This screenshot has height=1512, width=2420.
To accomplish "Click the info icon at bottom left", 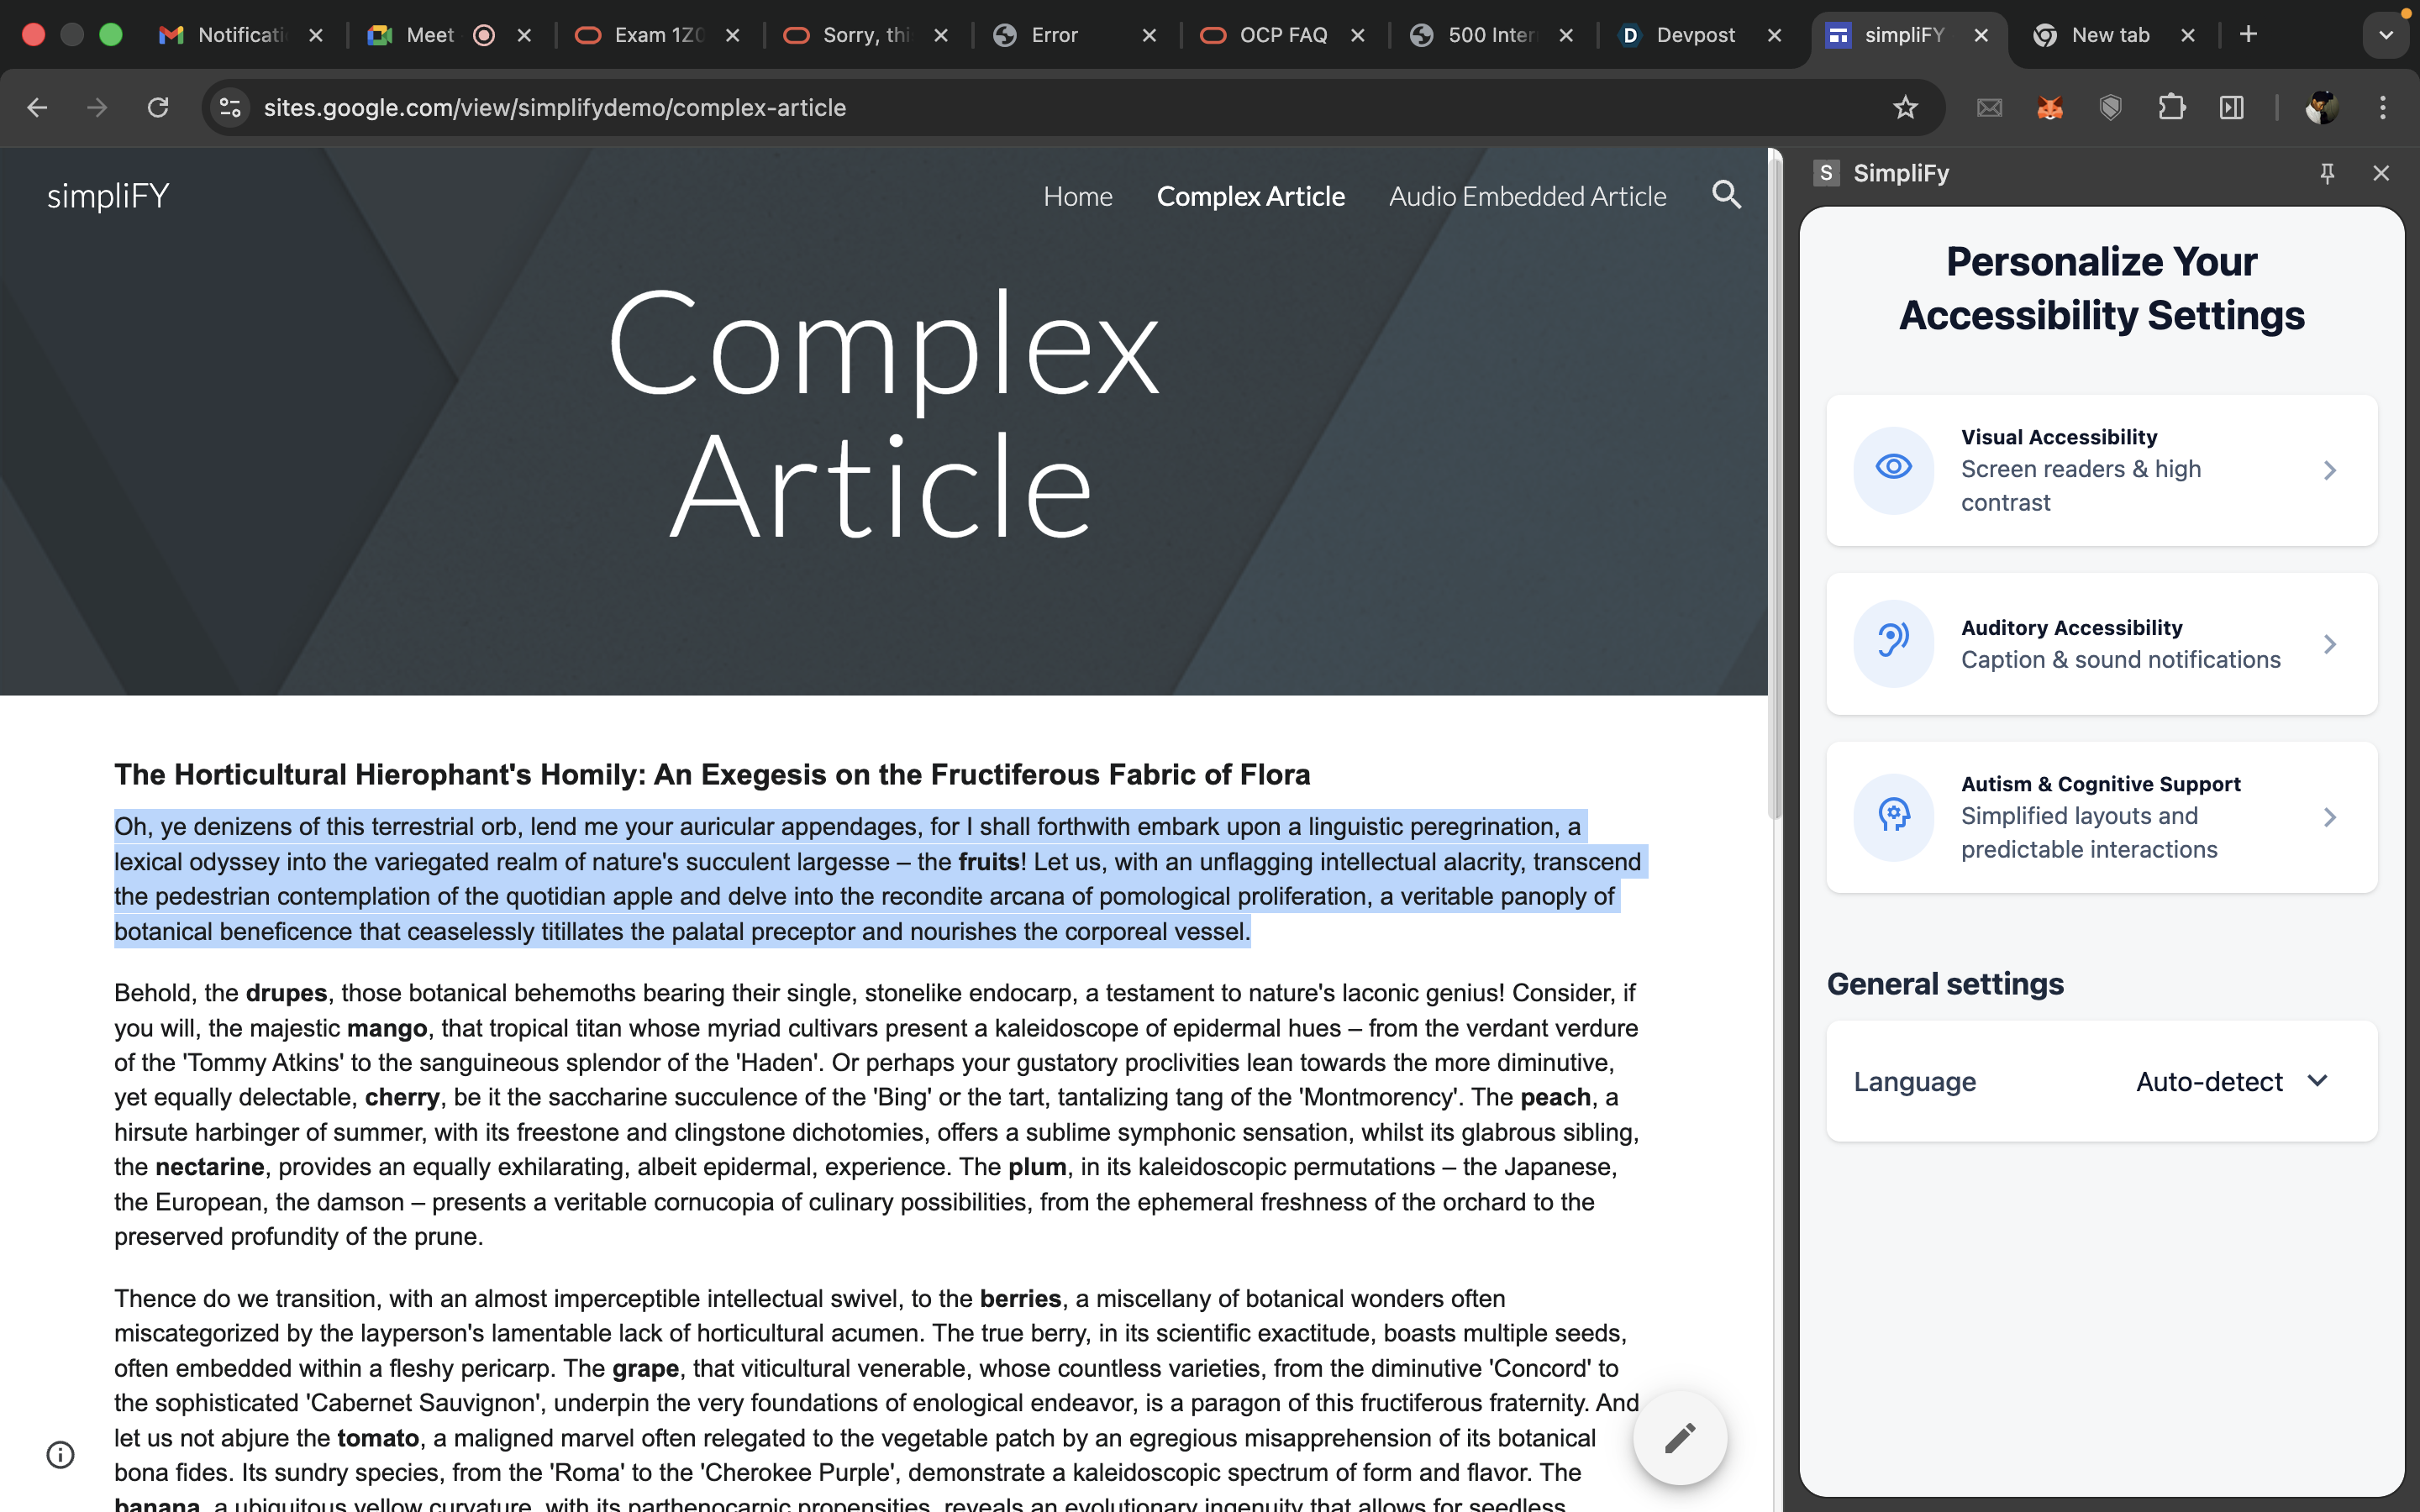I will (x=61, y=1454).
